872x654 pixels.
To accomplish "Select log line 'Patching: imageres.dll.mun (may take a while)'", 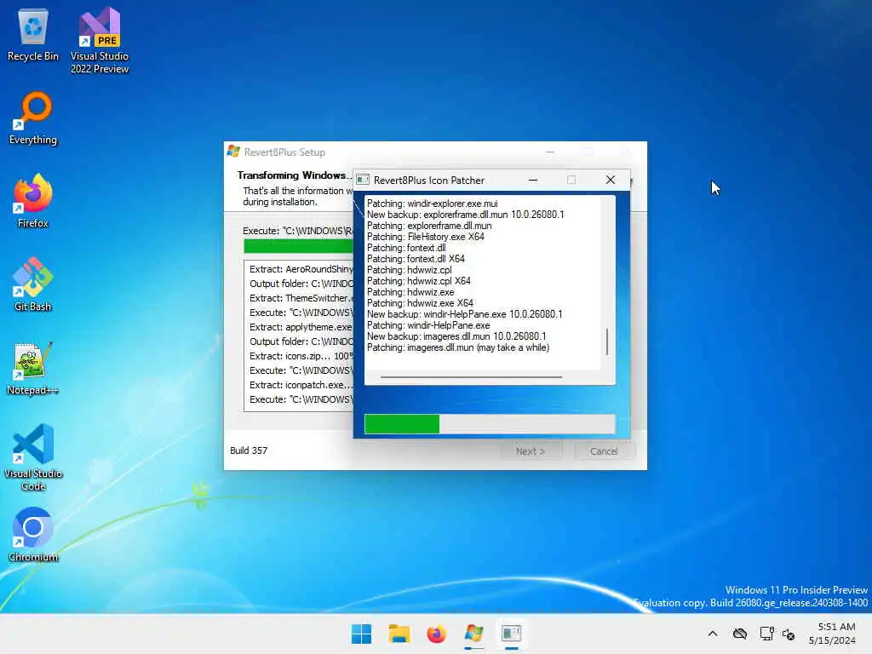I will point(458,347).
